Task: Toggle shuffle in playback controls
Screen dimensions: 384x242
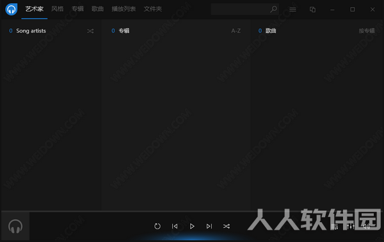Action: tap(227, 226)
